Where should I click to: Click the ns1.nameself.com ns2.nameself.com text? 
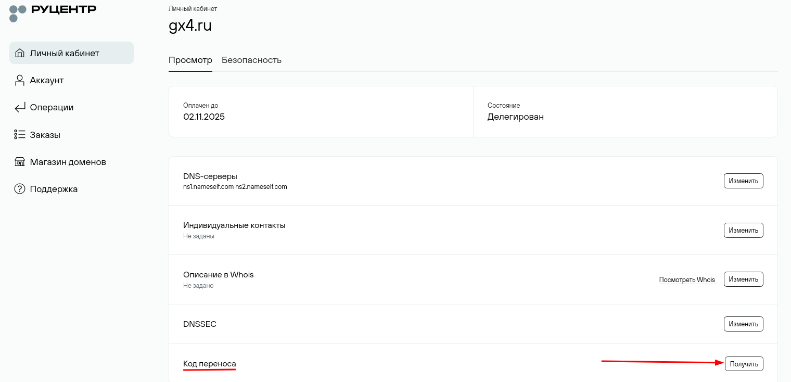coord(235,186)
